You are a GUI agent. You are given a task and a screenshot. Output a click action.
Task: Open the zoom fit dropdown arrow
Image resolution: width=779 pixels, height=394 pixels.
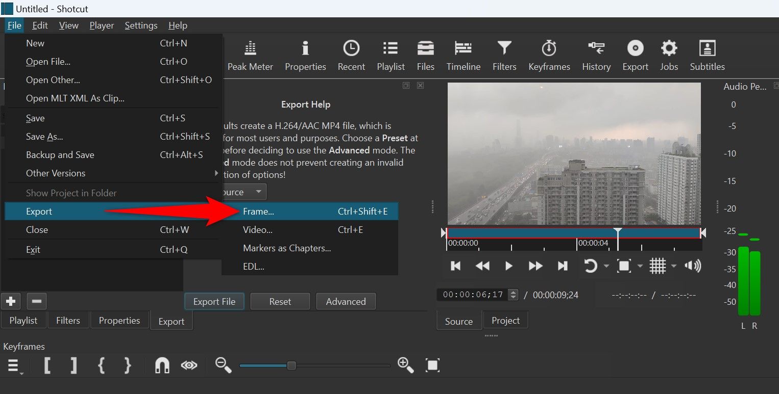640,266
